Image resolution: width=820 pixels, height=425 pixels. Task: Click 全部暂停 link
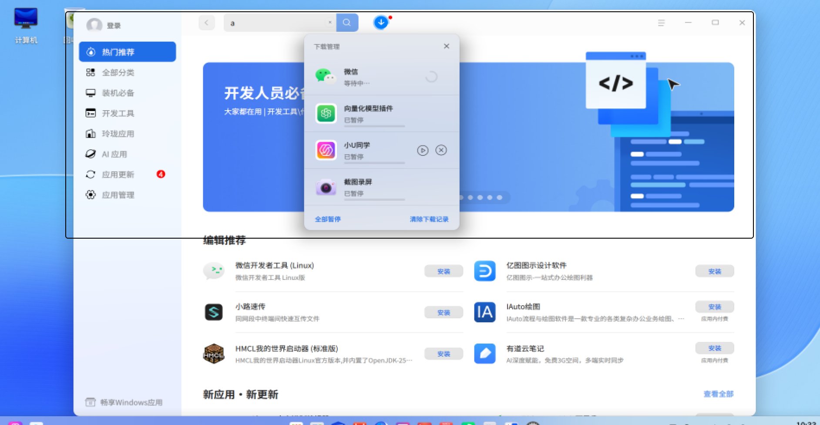[328, 219]
